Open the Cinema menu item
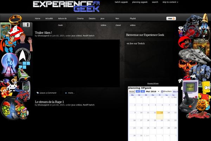This screenshot has width=211, height=141. pyautogui.click(x=80, y=18)
